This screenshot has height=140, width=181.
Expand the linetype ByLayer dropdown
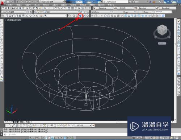[x=124, y=12]
